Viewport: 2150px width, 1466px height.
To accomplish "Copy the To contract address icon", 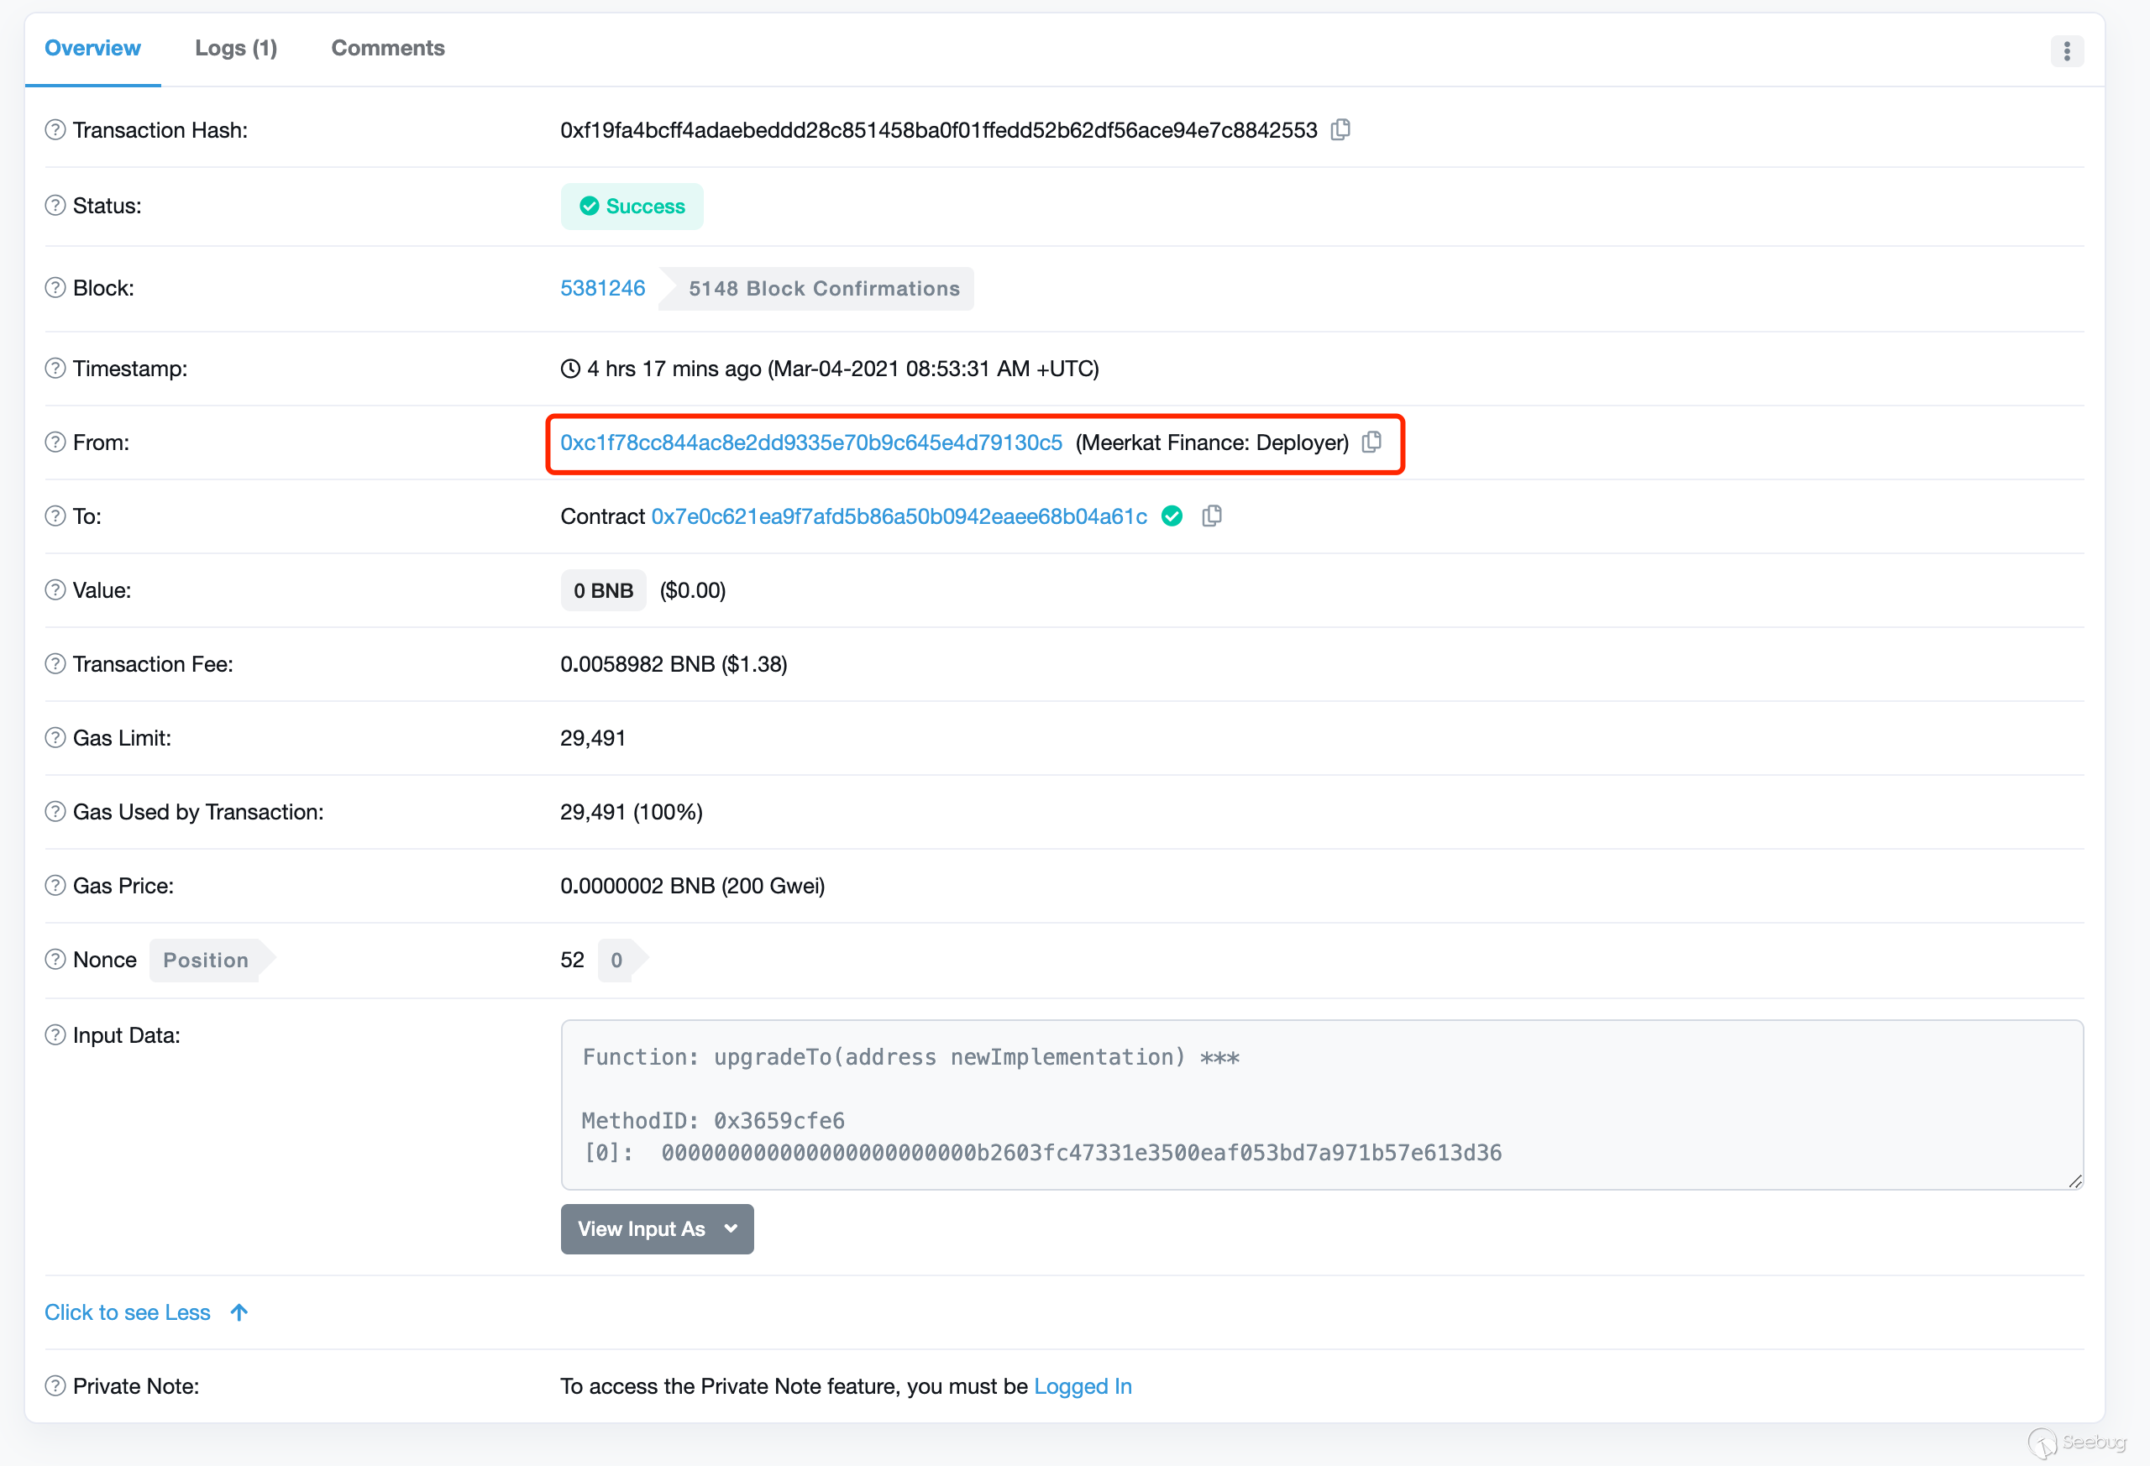I will click(1211, 516).
